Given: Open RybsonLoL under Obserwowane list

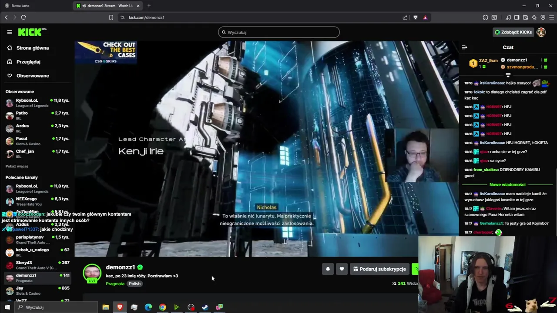Looking at the screenshot, I should [37, 103].
